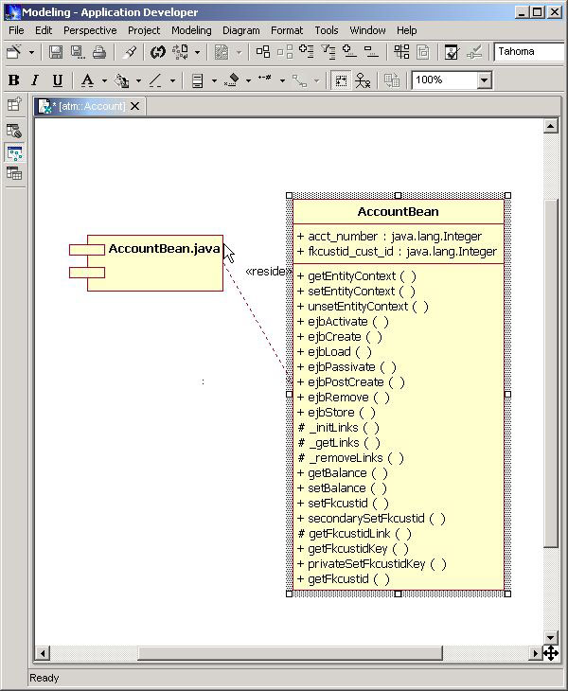Click the checked calendar validate icon
568x691 pixels.
click(452, 52)
